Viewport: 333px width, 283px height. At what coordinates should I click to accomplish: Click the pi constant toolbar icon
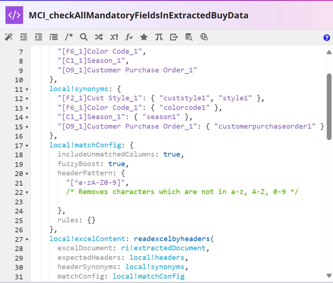point(159,37)
